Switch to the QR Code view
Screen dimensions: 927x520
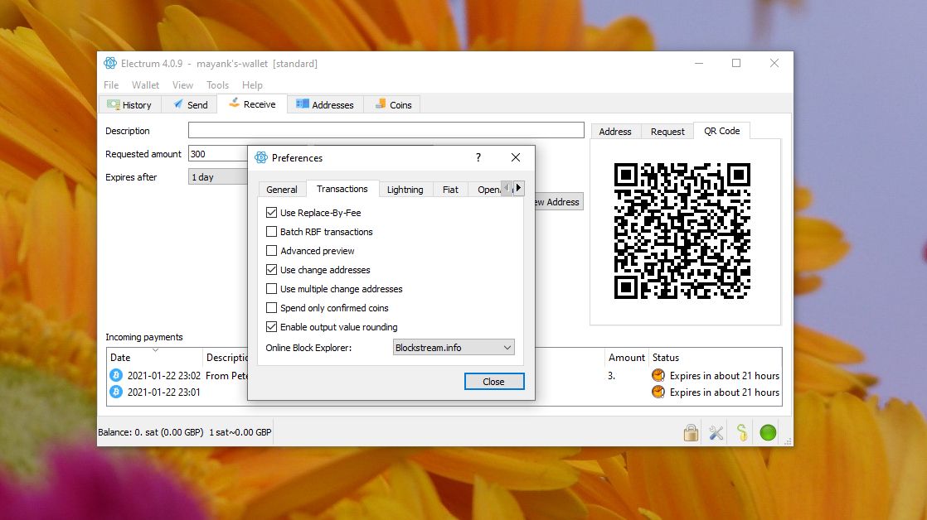pyautogui.click(x=721, y=131)
